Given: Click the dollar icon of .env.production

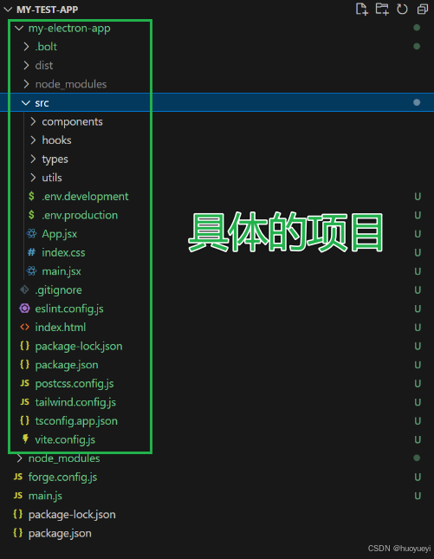Looking at the screenshot, I should point(31,215).
